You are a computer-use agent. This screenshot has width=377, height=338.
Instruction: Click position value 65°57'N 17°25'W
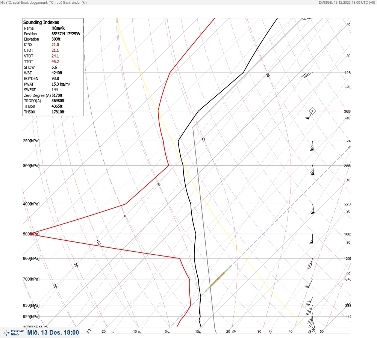coord(66,34)
